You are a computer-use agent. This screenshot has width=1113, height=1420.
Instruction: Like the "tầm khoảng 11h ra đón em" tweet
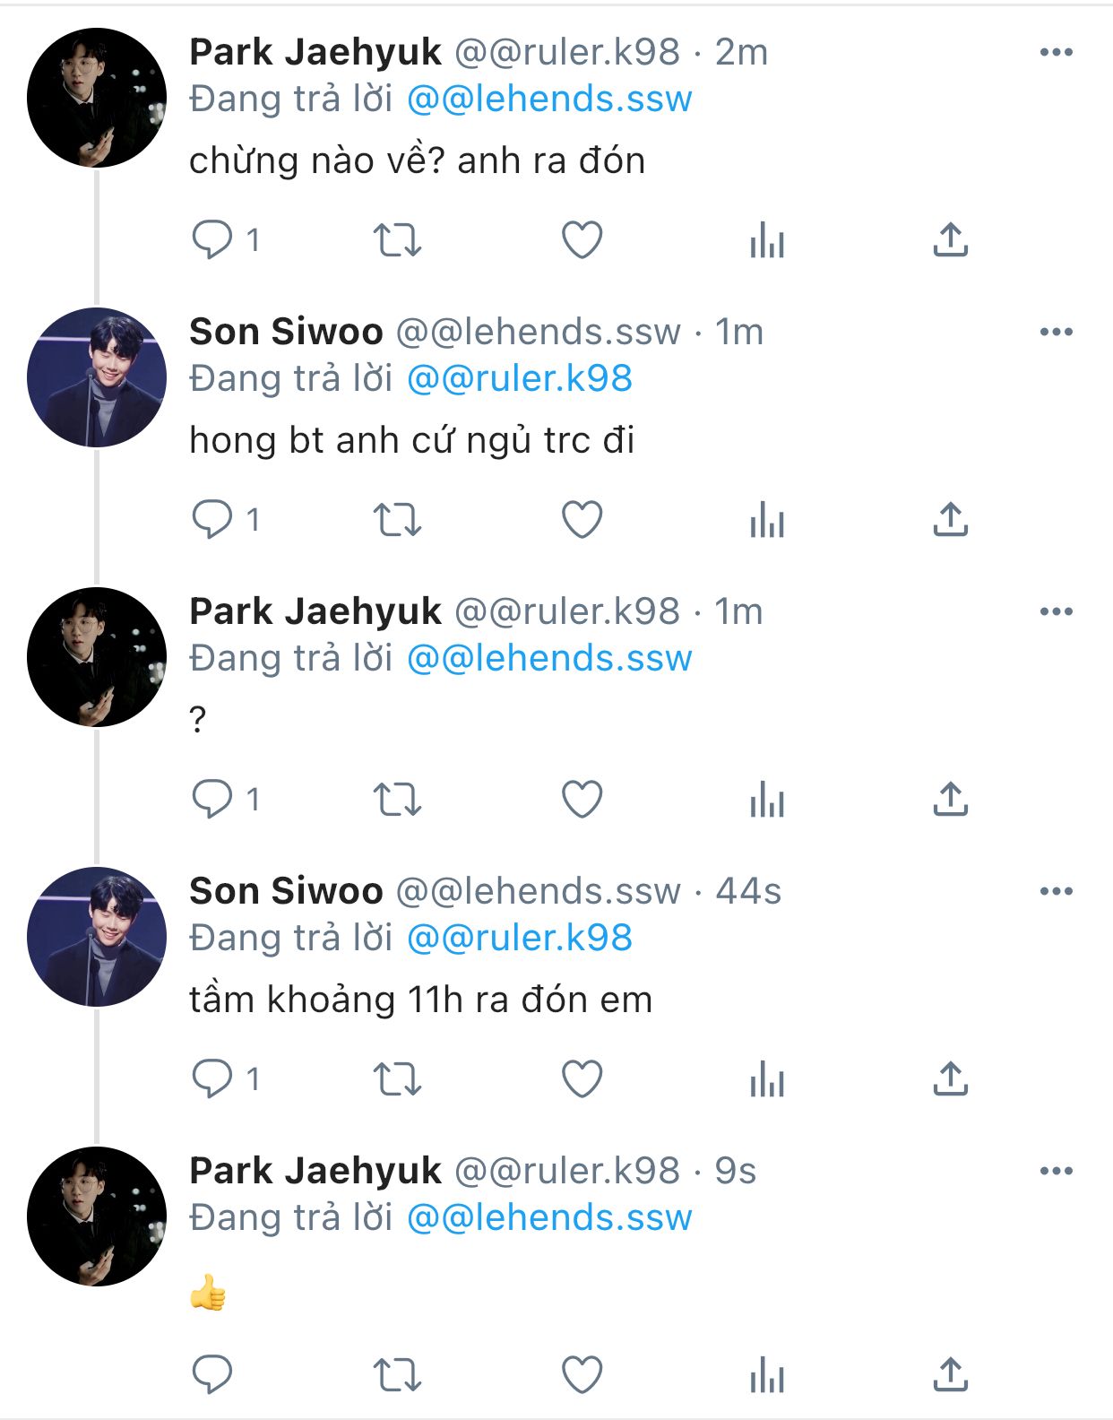582,1078
